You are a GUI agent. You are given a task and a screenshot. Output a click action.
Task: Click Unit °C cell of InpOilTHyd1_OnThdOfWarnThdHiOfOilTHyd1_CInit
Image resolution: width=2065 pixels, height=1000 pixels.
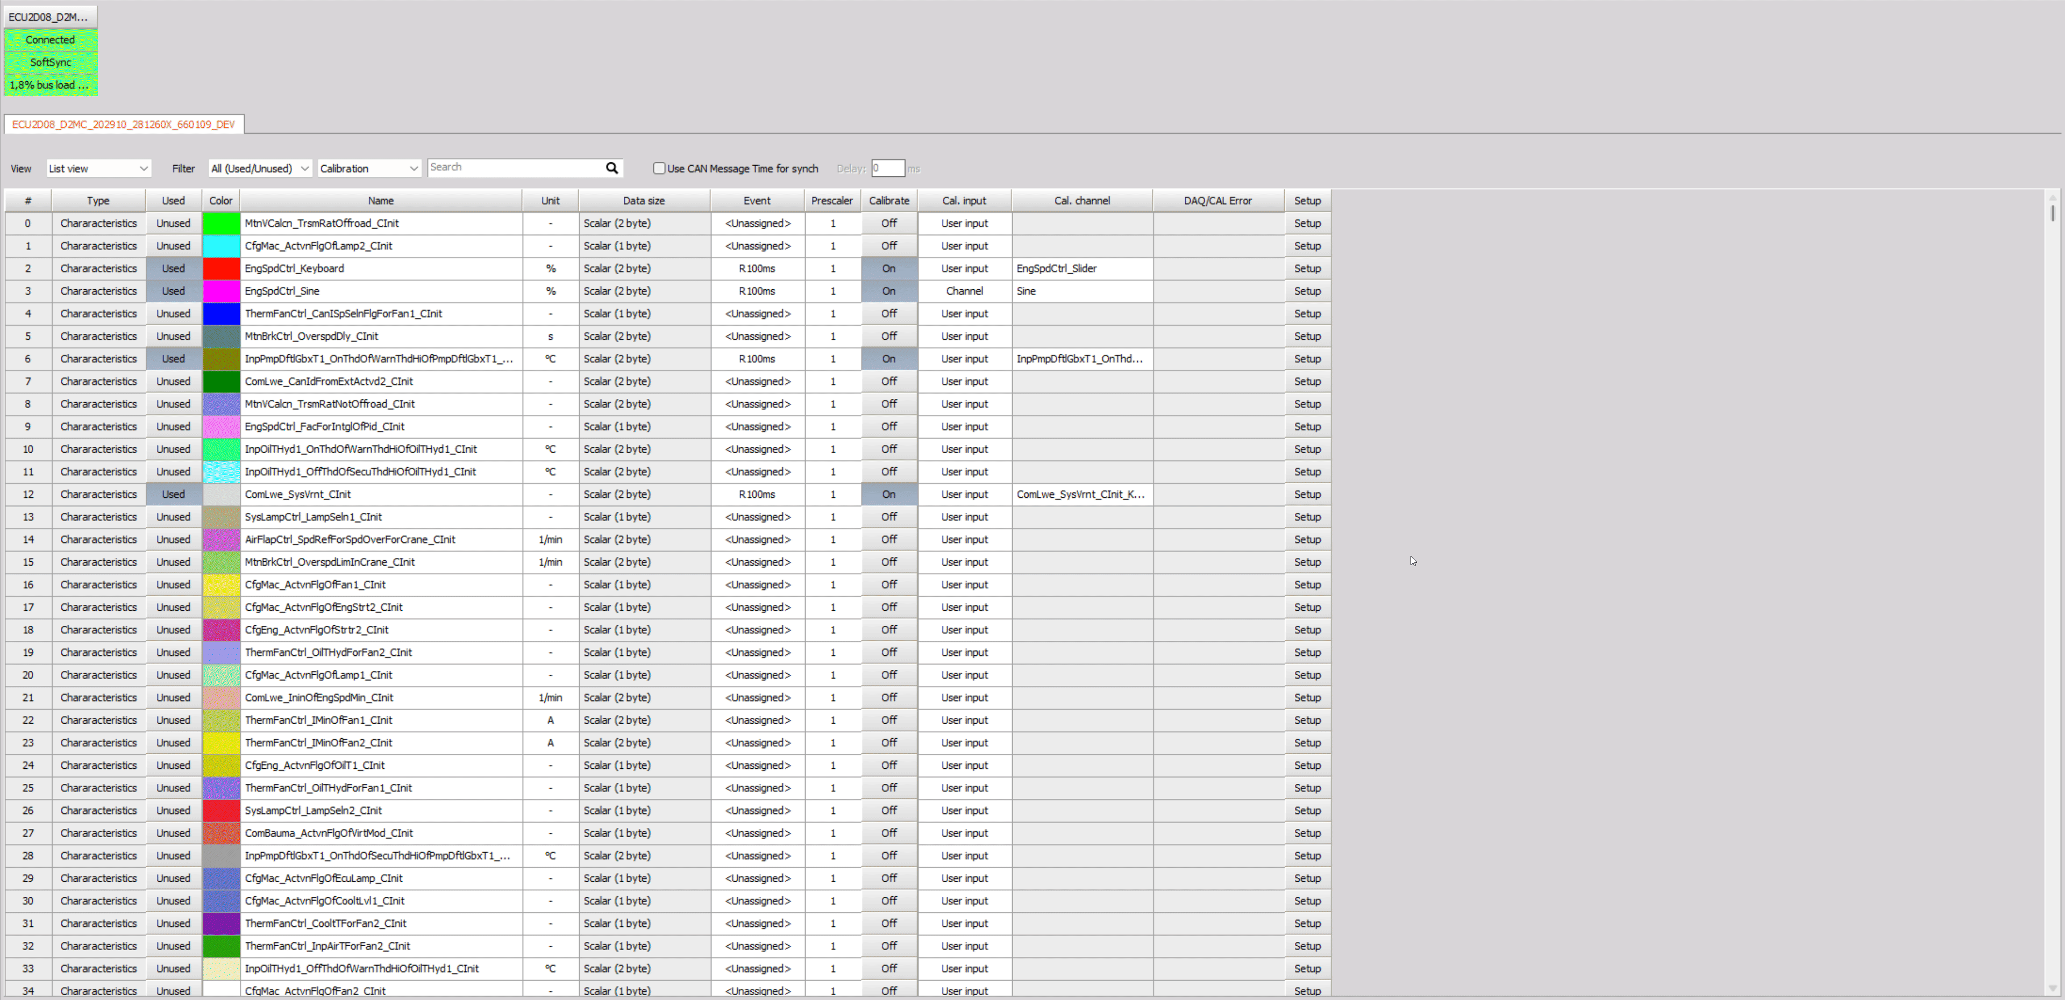[550, 449]
